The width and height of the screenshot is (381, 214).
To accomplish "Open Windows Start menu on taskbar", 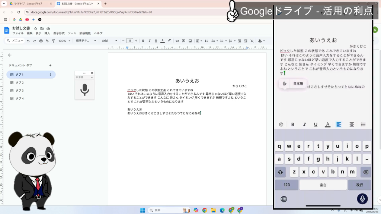I will (x=143, y=210).
